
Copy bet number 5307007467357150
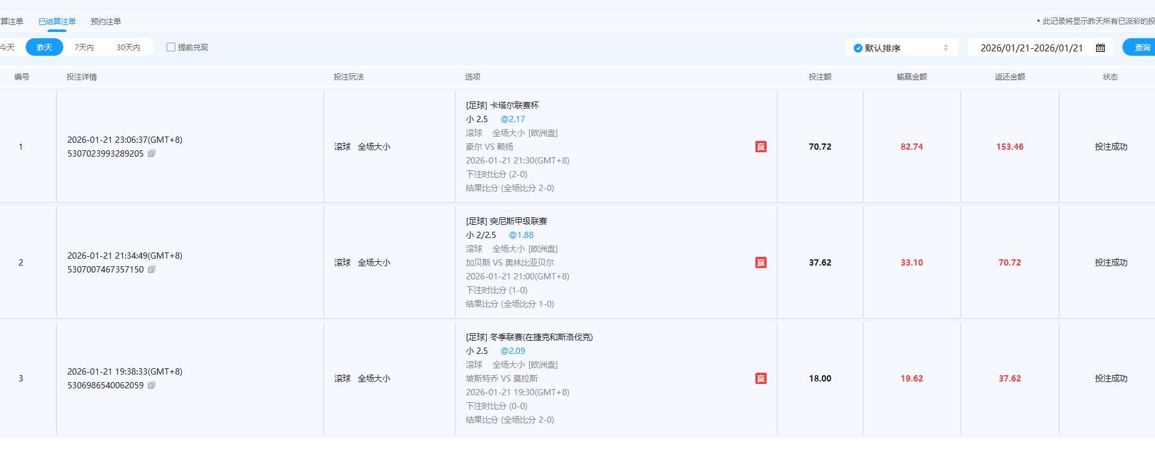(152, 269)
